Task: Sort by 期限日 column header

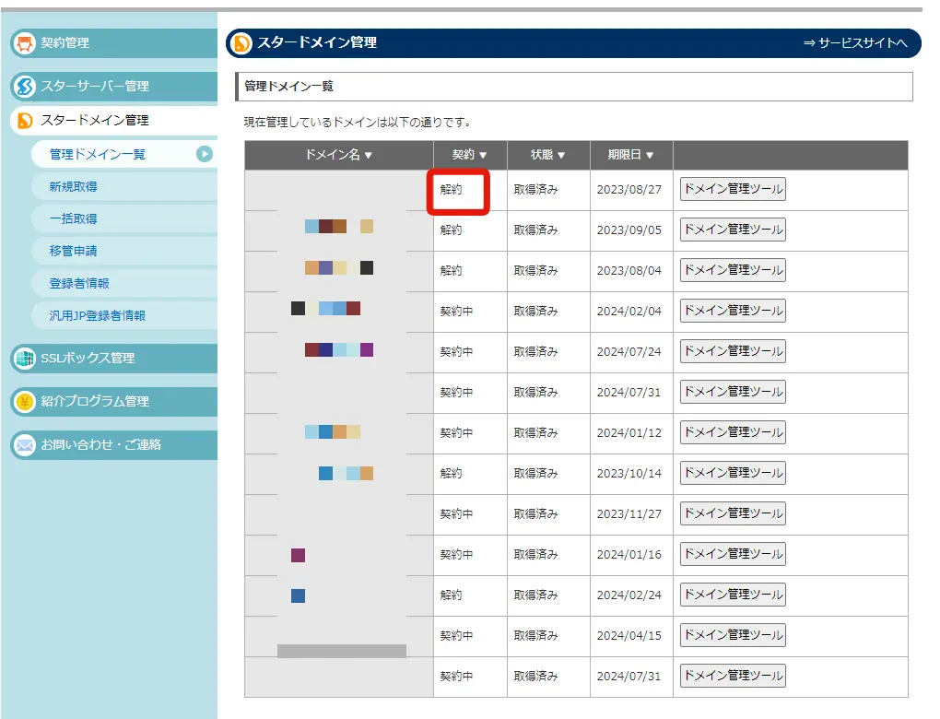Action: 630,156
